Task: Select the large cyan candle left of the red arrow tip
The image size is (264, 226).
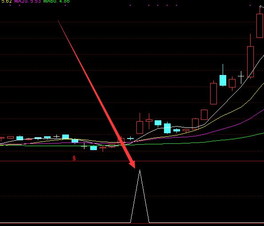Action: coord(93,148)
